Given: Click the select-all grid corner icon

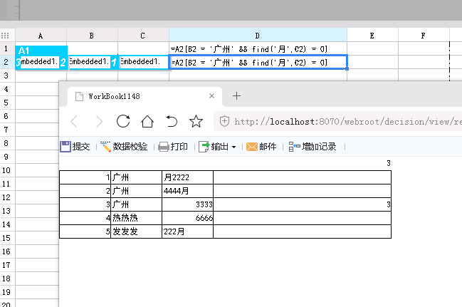Looking at the screenshot, I should click(x=5, y=36).
